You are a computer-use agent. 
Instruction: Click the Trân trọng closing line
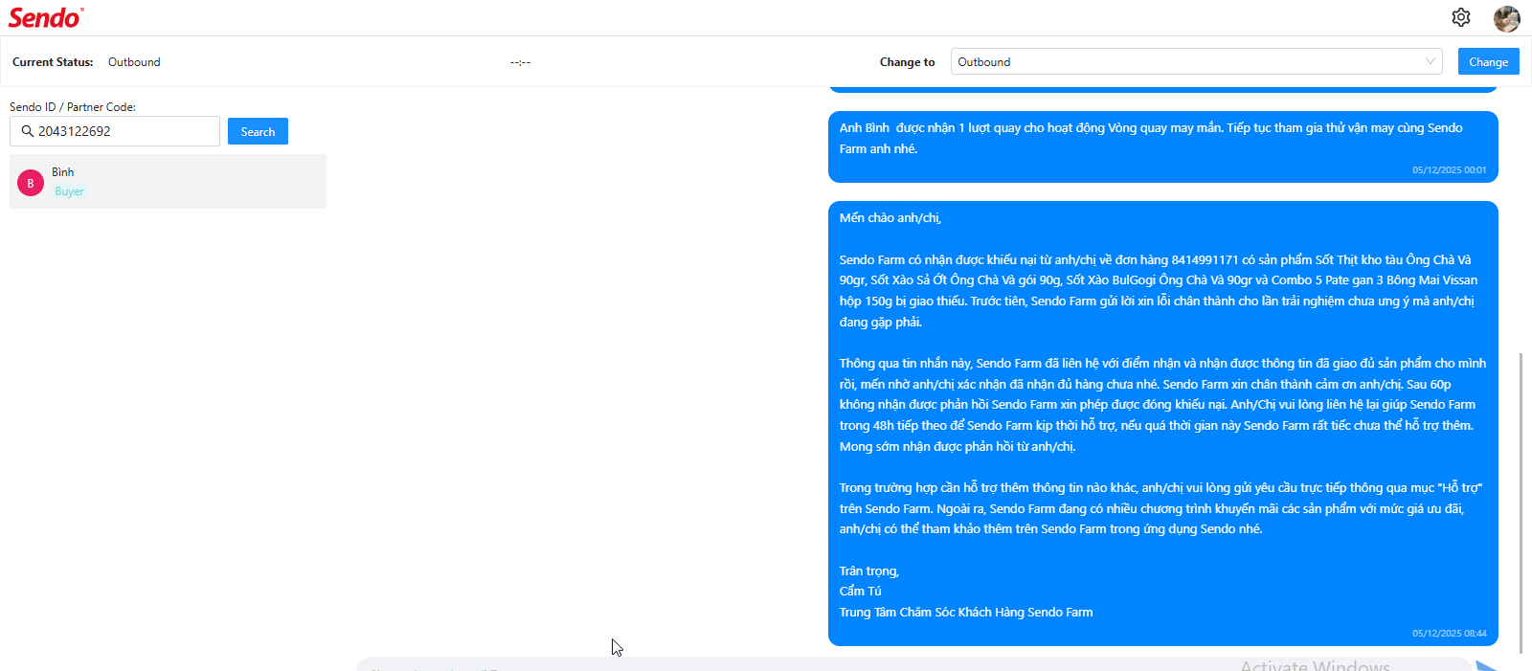[868, 571]
